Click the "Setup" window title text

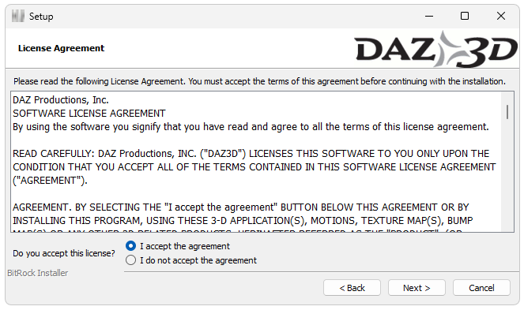pos(41,17)
